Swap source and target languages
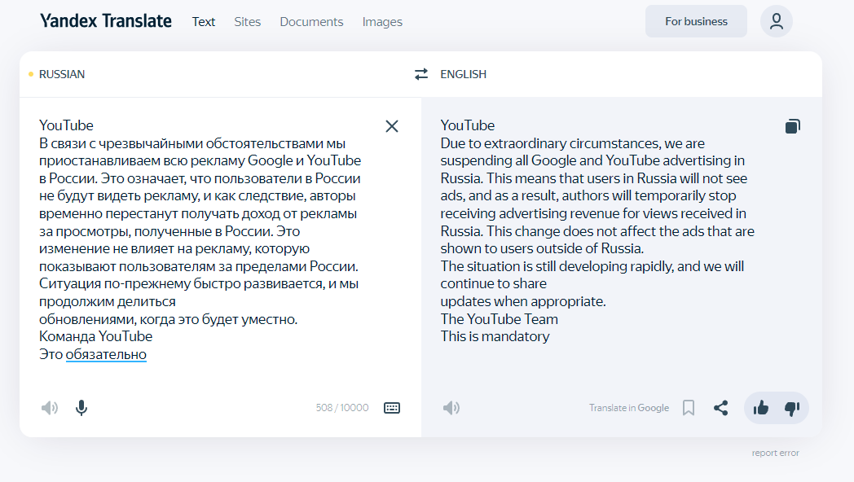 pos(420,74)
